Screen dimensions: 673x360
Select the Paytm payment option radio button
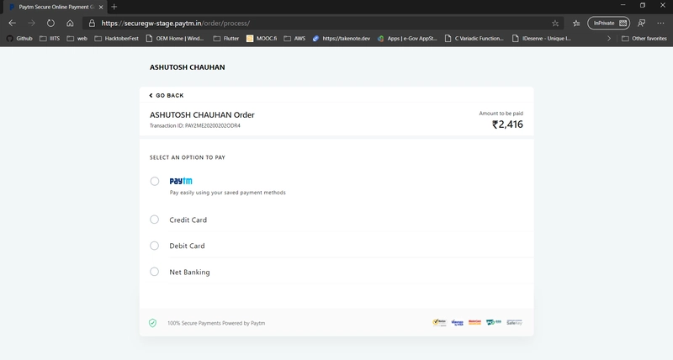point(155,181)
